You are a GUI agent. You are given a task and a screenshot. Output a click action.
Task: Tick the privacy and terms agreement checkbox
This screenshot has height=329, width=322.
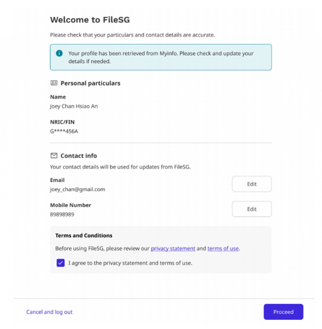pyautogui.click(x=61, y=263)
